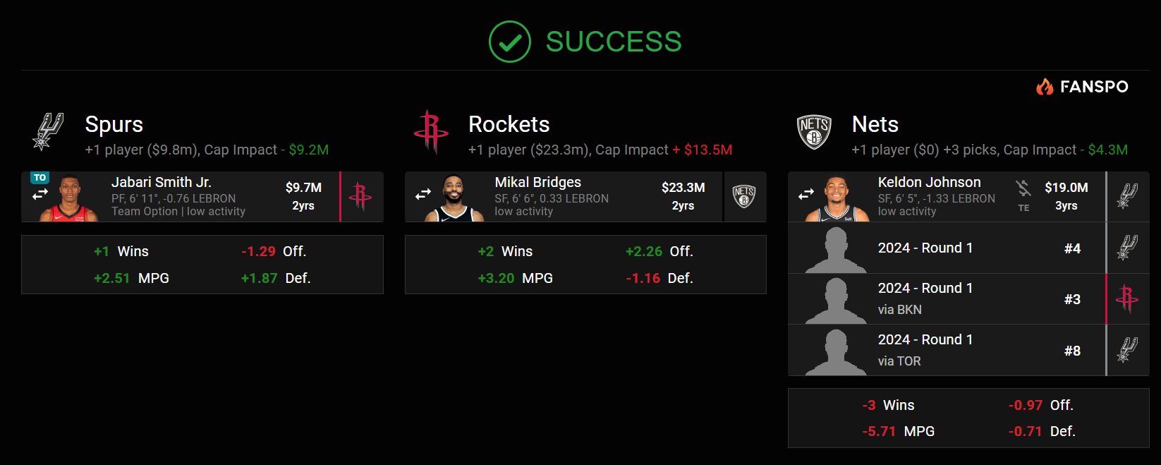This screenshot has height=465, width=1161.
Task: Click Mikal Bridges headshot photo
Action: click(x=454, y=199)
